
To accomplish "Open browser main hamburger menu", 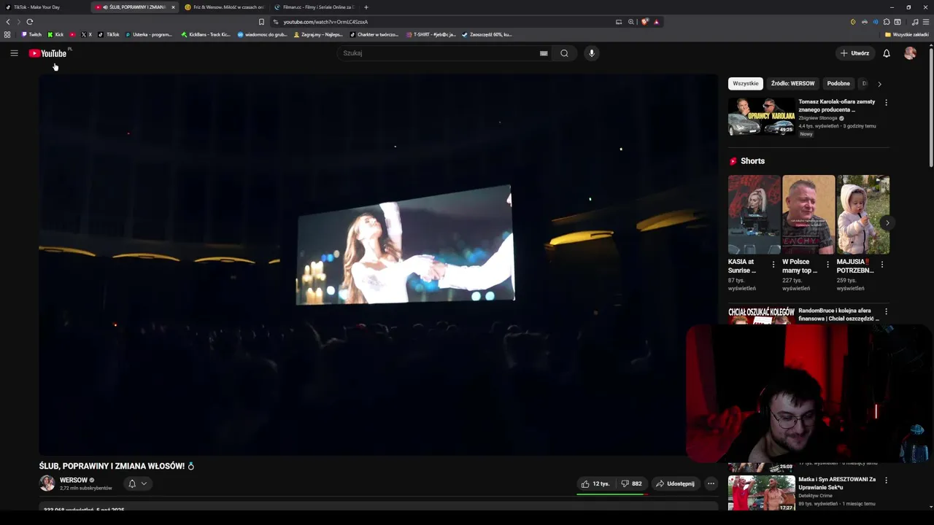I will pos(926,22).
